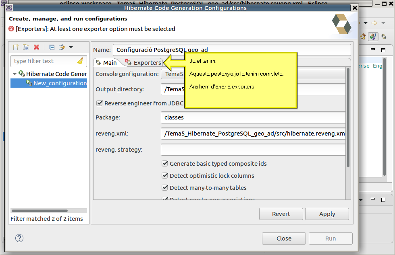Image resolution: width=395 pixels, height=255 pixels.
Task: Maximize the lower Eclipse panel
Action: [x=383, y=199]
